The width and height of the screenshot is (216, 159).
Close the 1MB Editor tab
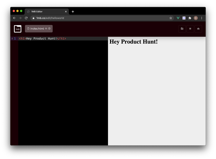tap(66, 12)
